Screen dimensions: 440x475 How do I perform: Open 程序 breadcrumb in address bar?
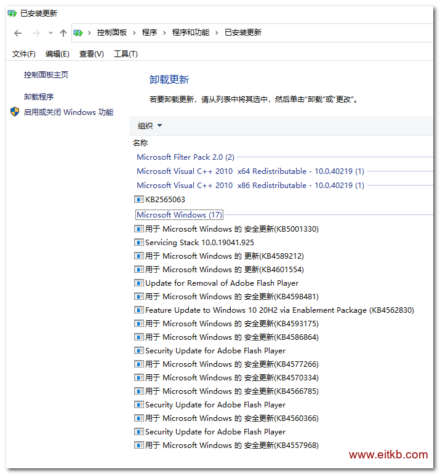pos(150,33)
